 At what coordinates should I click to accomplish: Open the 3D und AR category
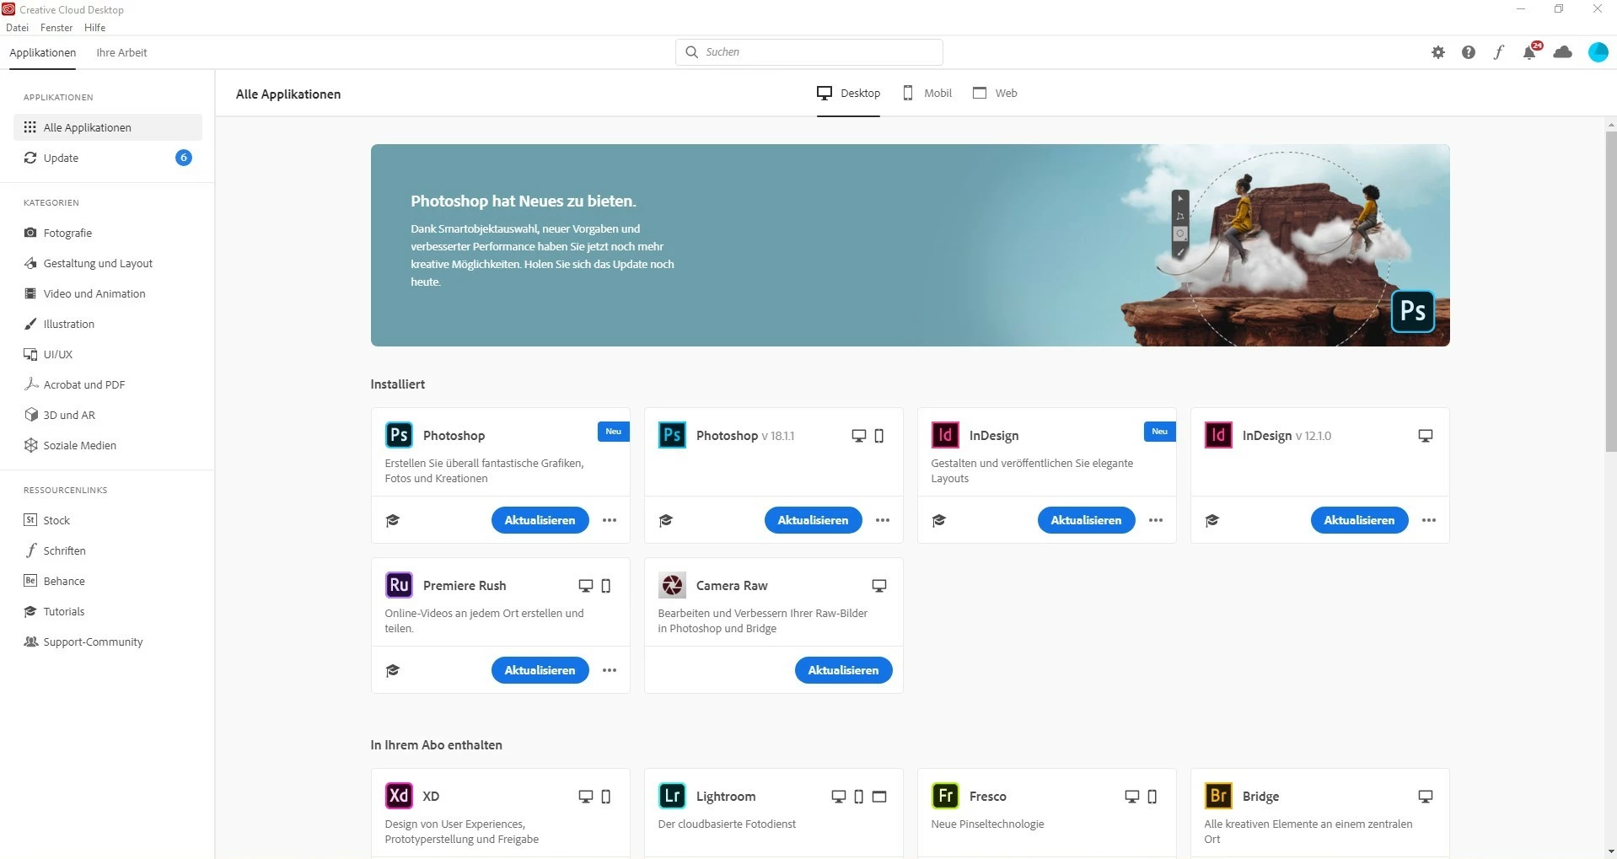108,415
